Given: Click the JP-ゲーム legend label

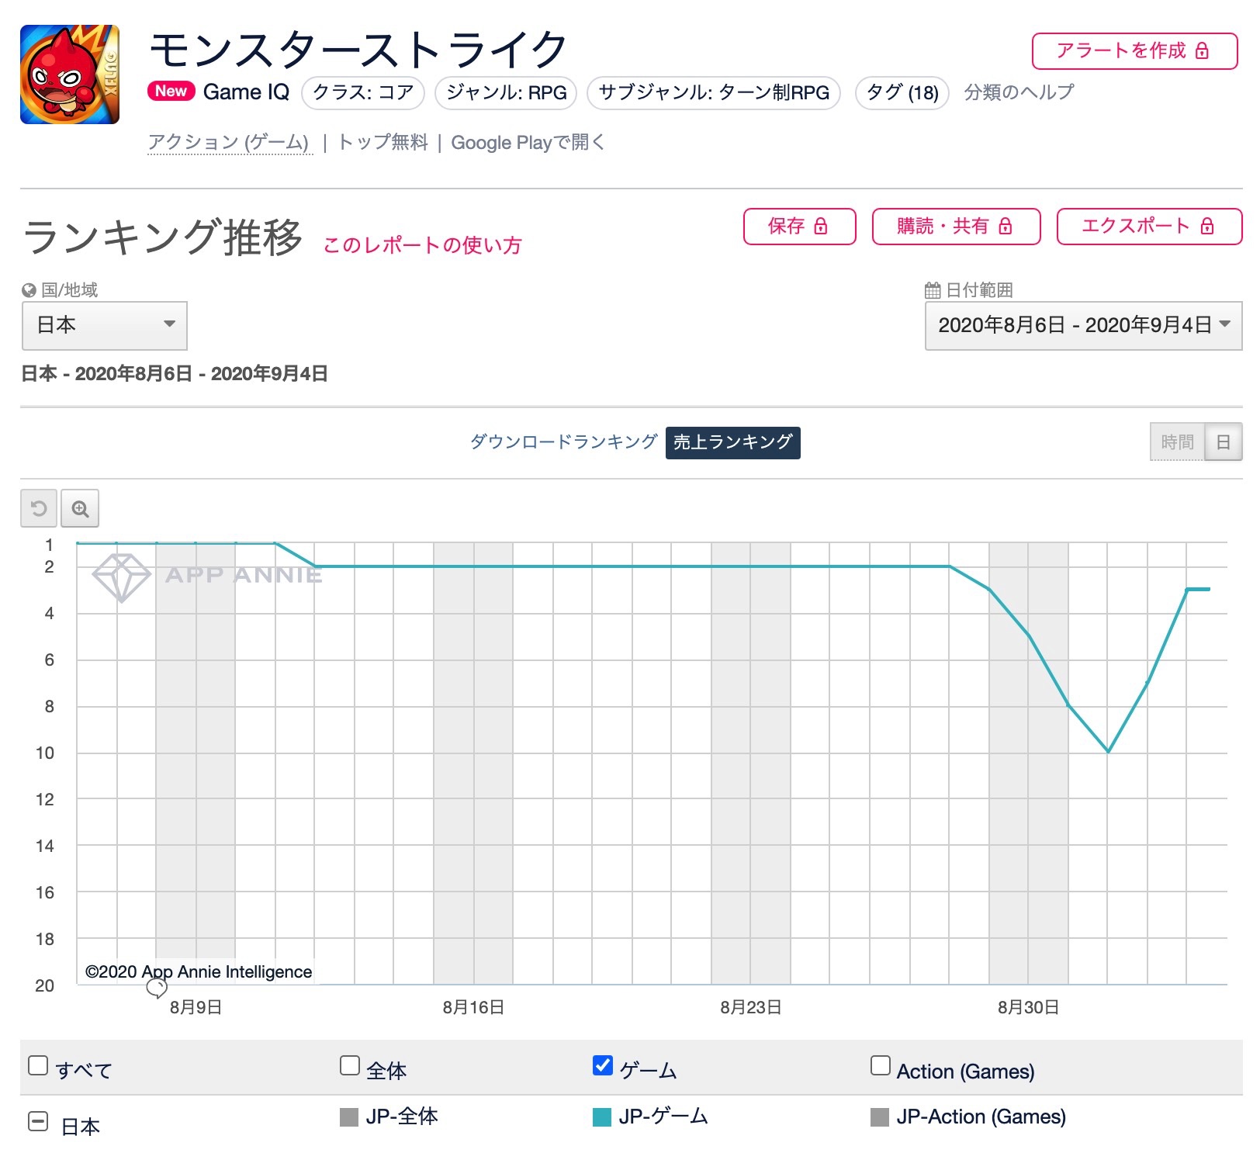Looking at the screenshot, I should pyautogui.click(x=663, y=1117).
